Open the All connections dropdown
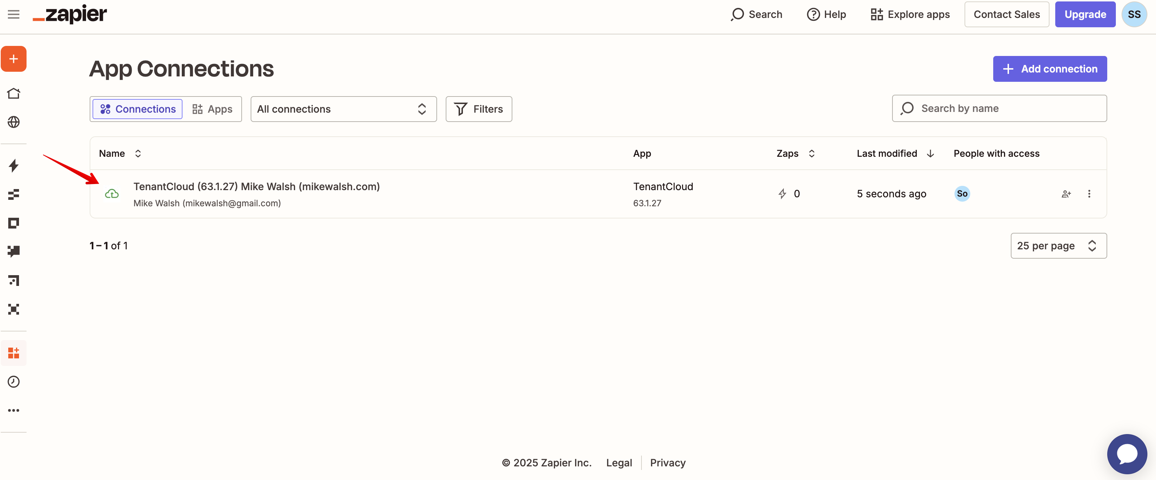1156x480 pixels. click(343, 109)
